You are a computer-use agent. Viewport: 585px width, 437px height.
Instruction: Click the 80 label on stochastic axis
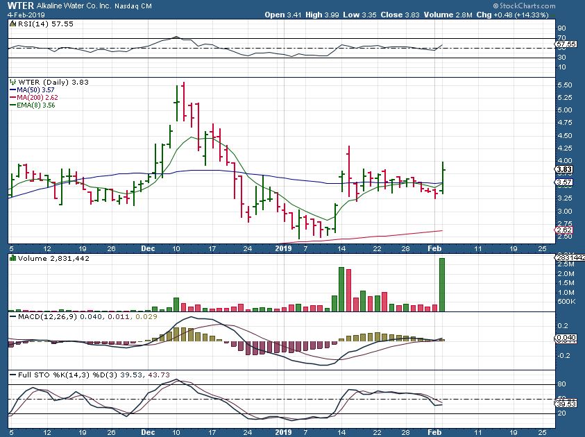click(x=561, y=384)
